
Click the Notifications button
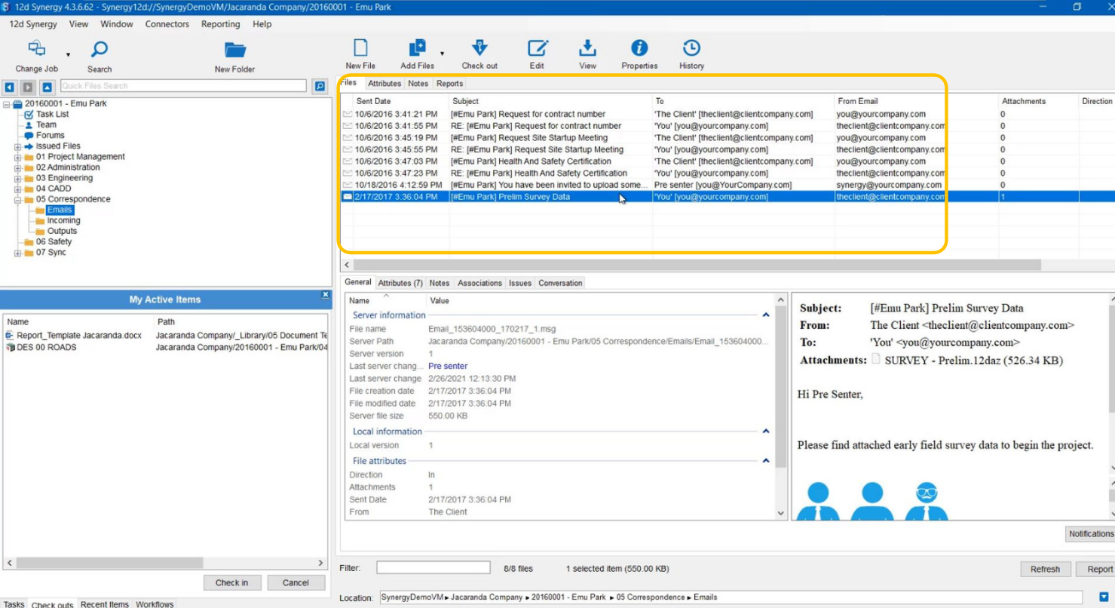(x=1090, y=533)
